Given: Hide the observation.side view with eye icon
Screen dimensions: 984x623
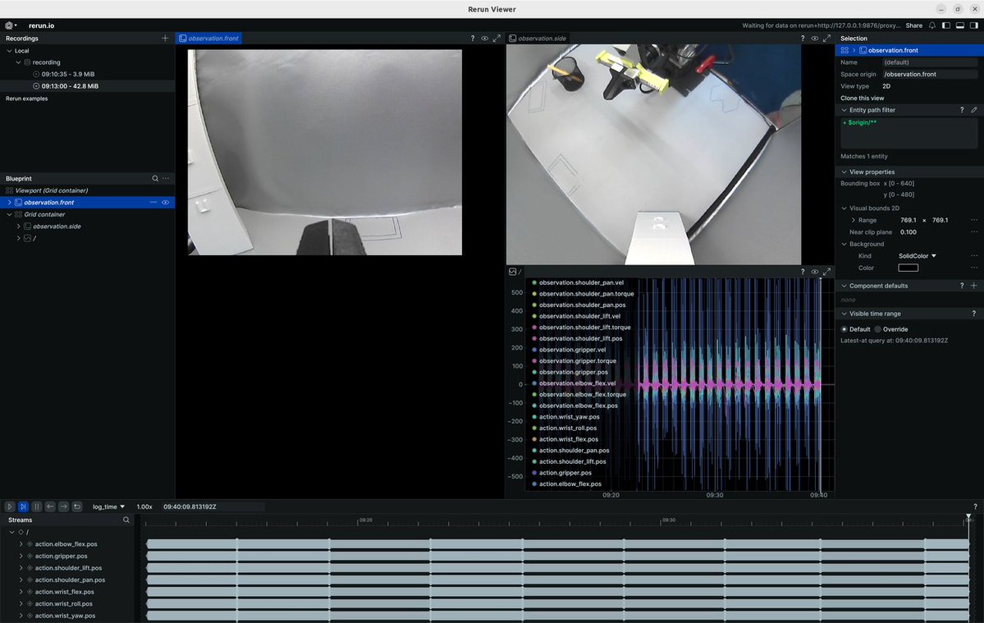Looking at the screenshot, I should coord(815,39).
